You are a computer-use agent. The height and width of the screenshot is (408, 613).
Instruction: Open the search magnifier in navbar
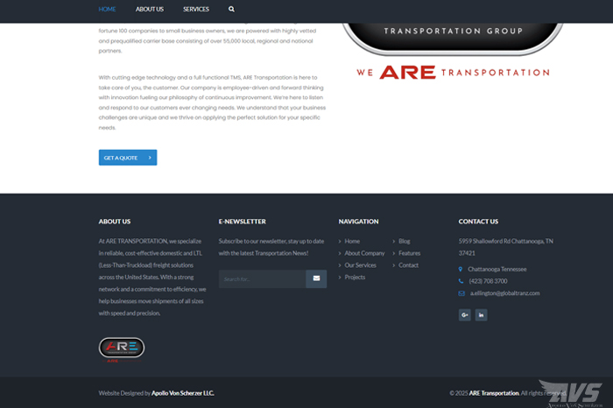pyautogui.click(x=231, y=9)
